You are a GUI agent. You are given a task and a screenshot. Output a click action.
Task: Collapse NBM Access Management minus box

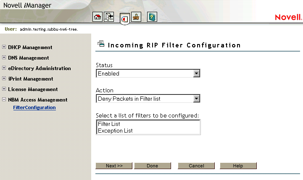(4, 99)
